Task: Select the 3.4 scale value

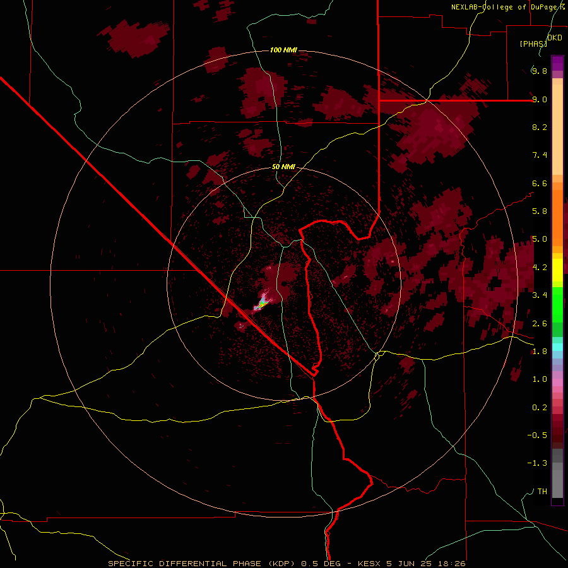Action: tap(540, 295)
